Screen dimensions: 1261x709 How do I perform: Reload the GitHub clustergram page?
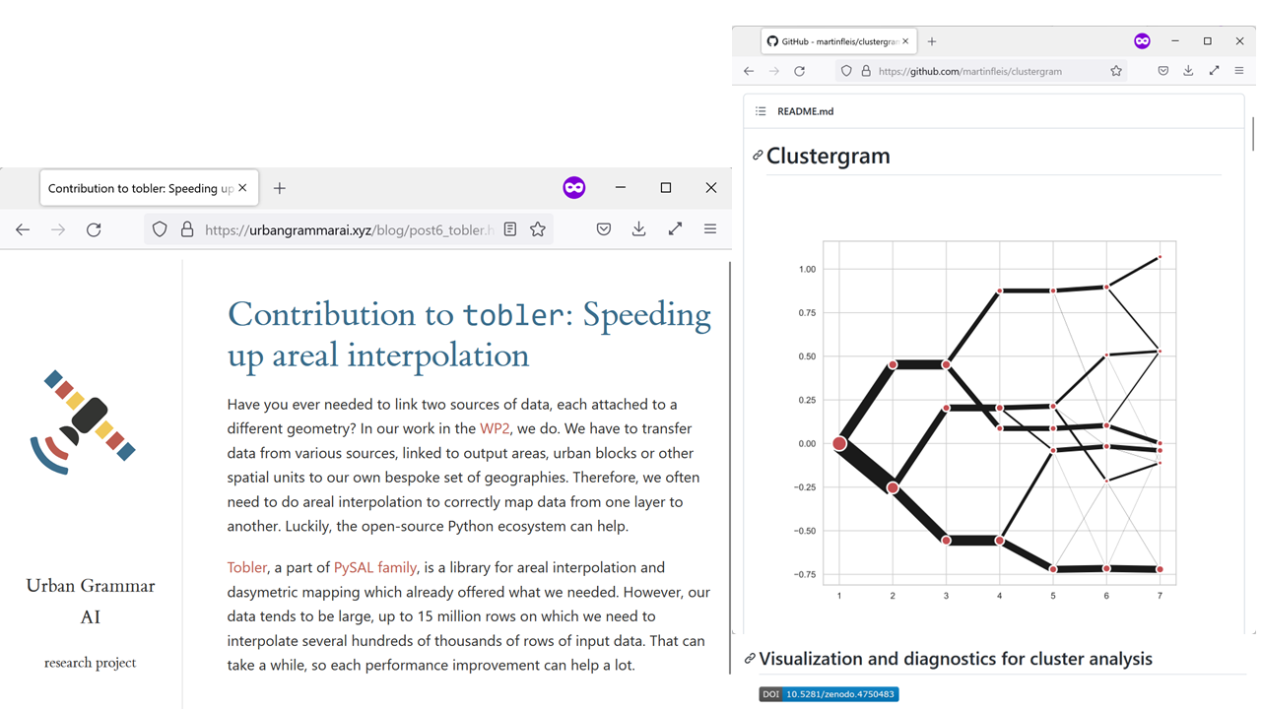pyautogui.click(x=800, y=71)
